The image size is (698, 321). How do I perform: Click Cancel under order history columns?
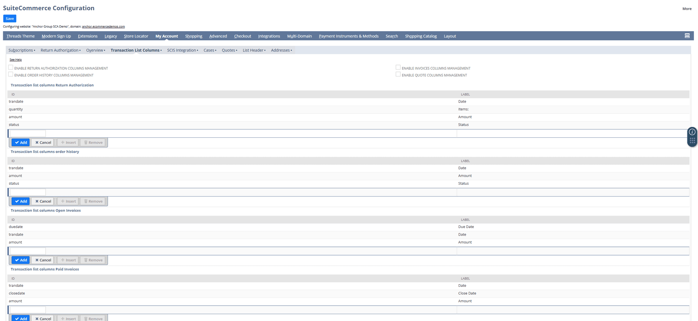click(43, 201)
